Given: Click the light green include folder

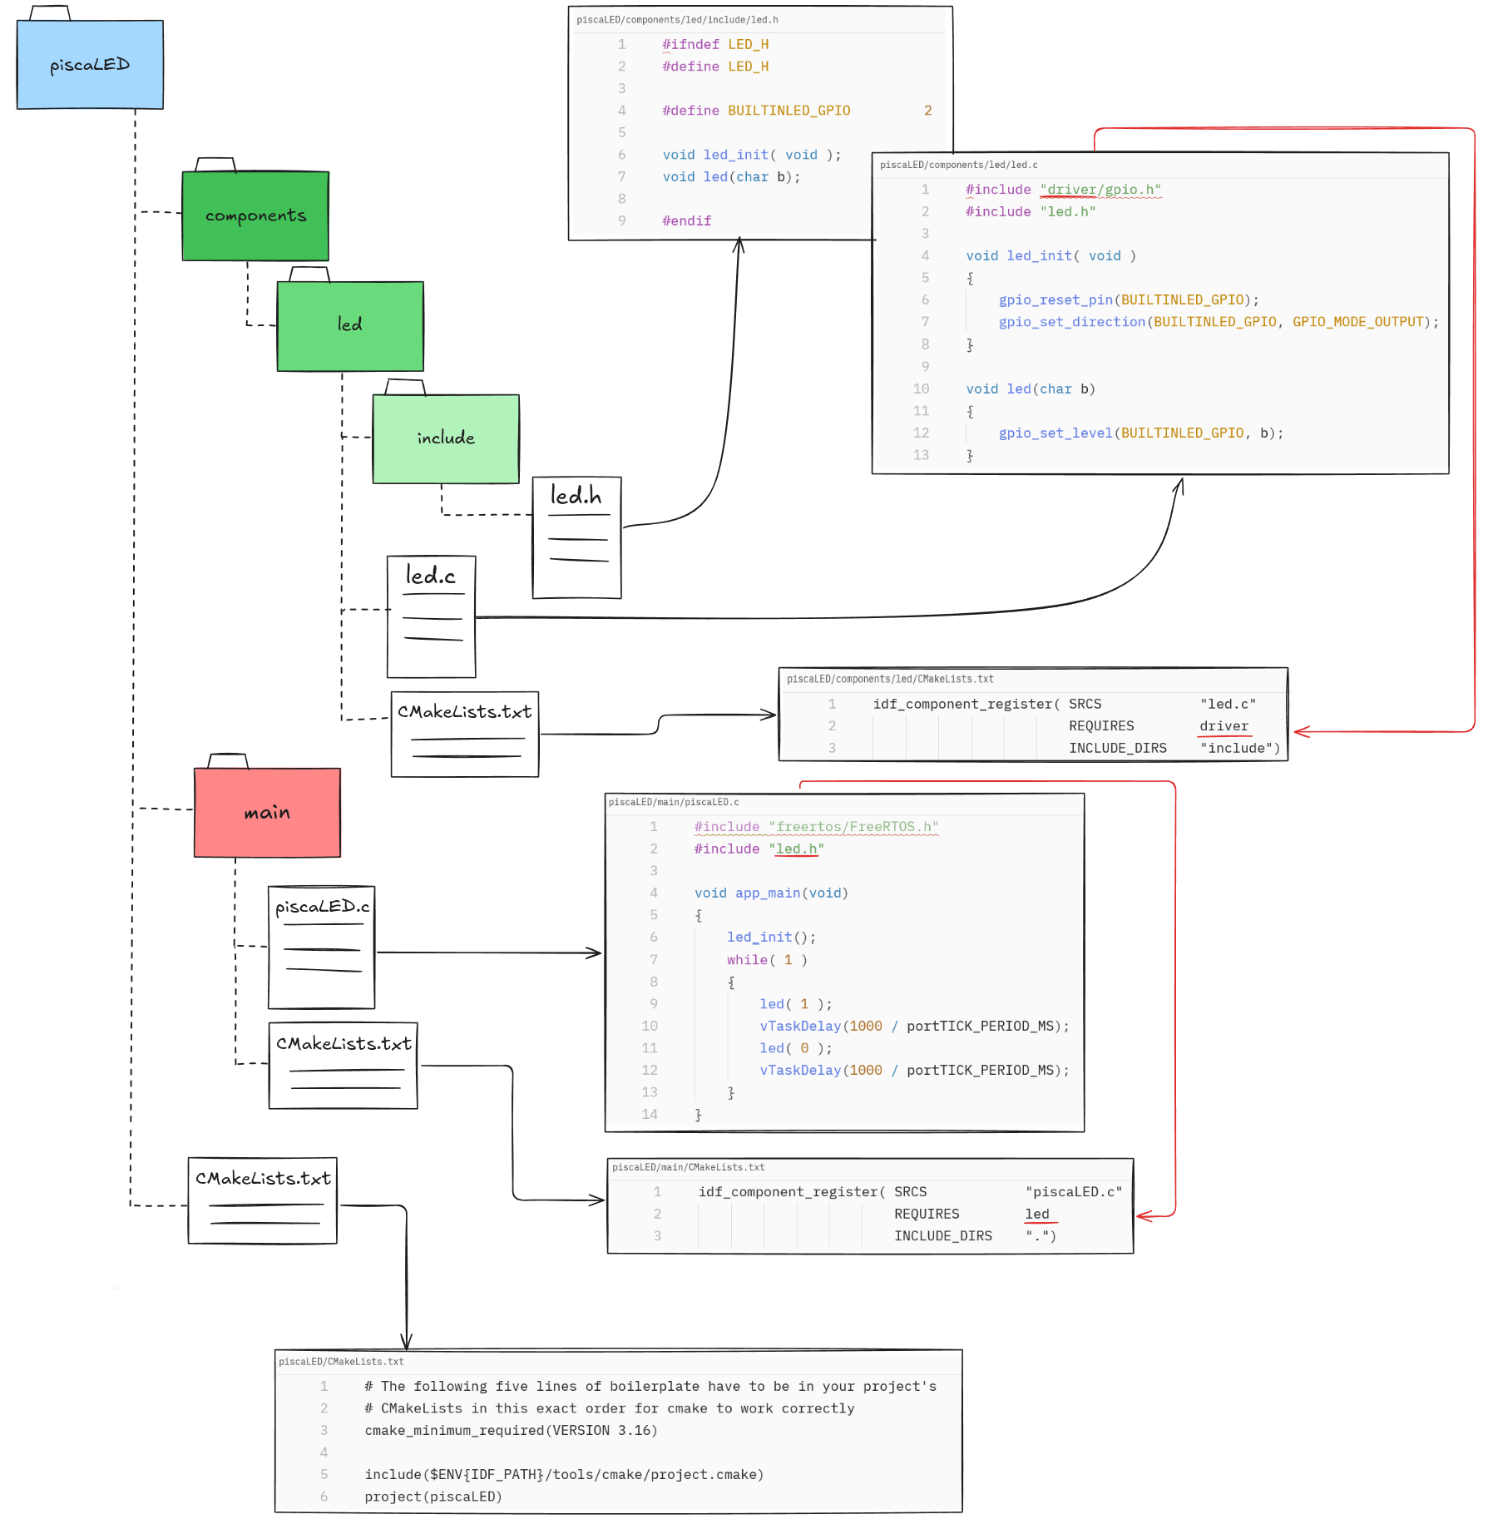Looking at the screenshot, I should [446, 438].
